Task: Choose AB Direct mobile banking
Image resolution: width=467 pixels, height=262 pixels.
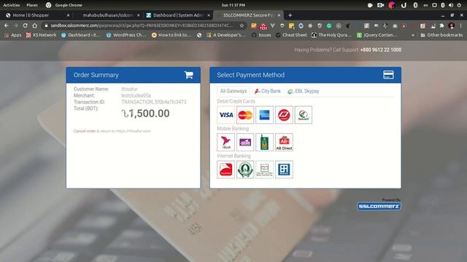Action: pos(284,142)
